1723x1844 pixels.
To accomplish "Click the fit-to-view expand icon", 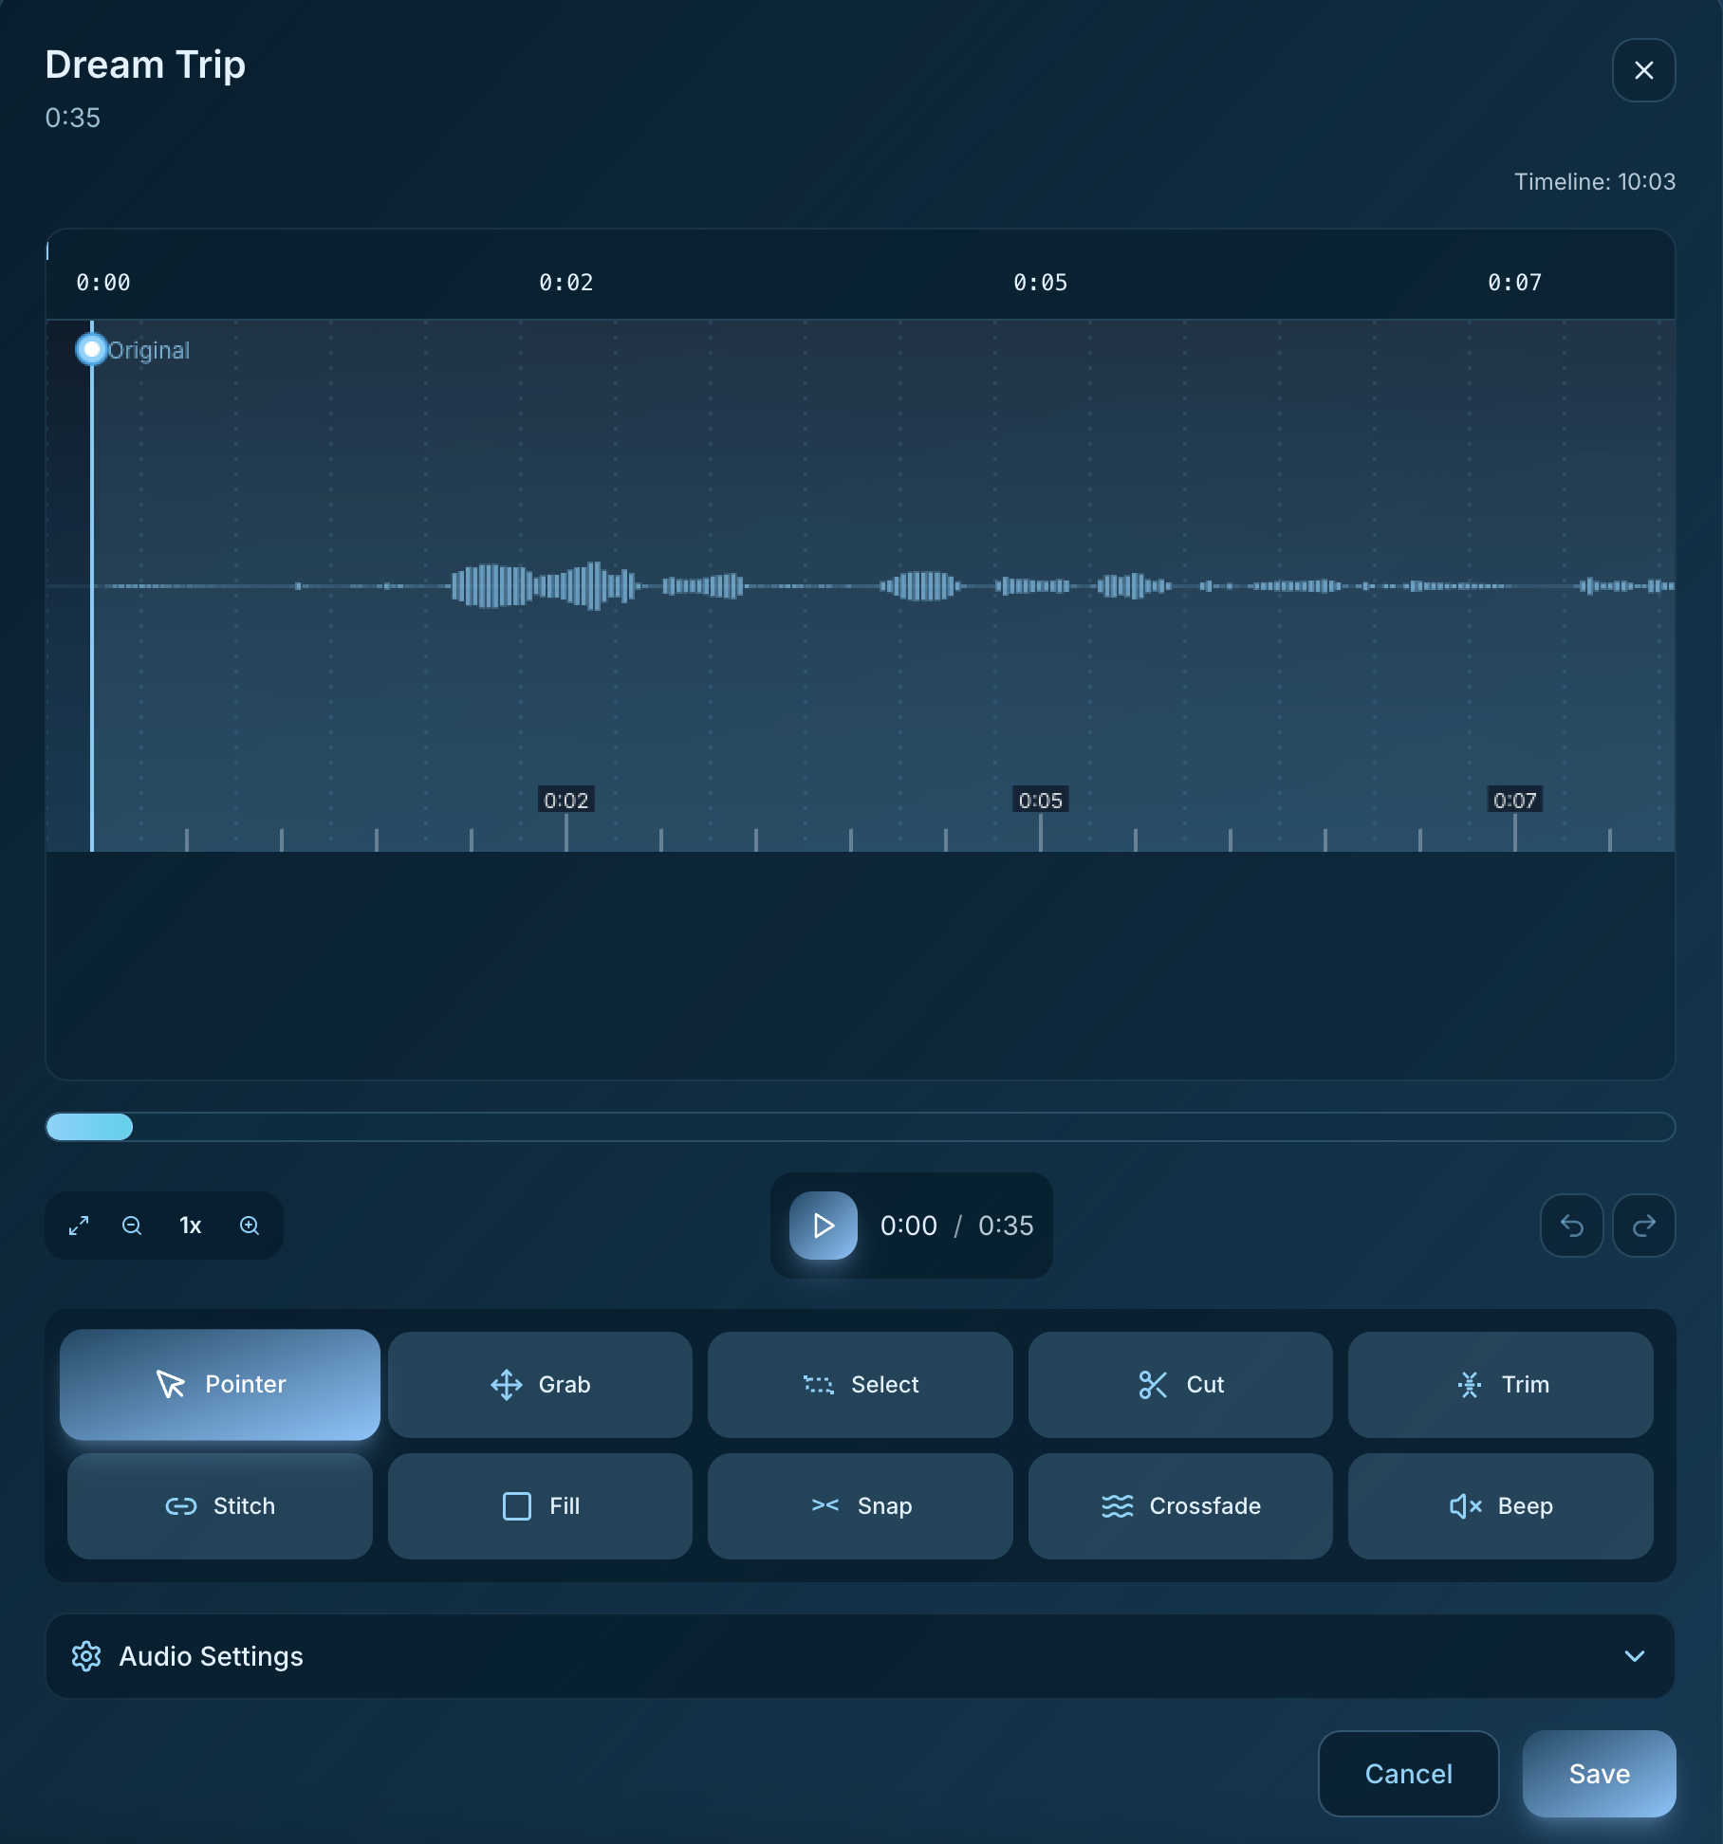I will [79, 1226].
